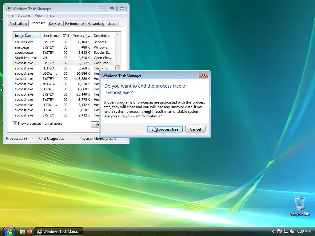Sort by CPU column header
The width and height of the screenshot is (315, 236).
pos(66,36)
